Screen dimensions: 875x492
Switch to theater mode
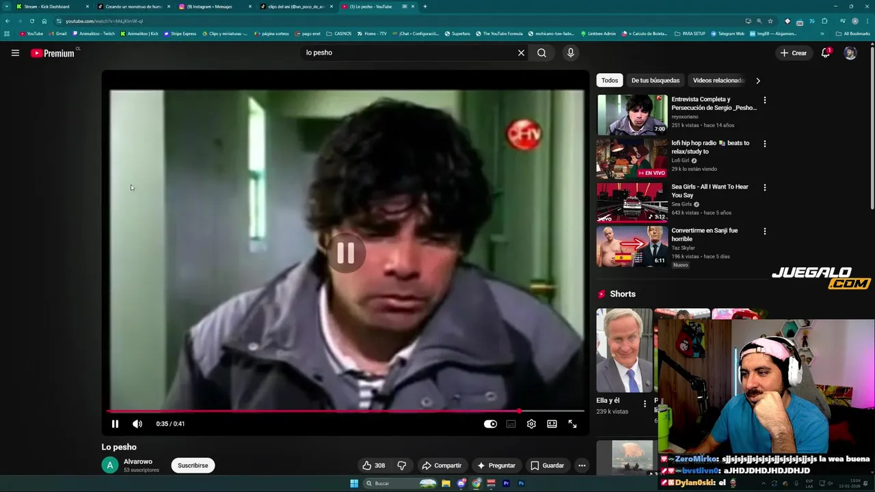pyautogui.click(x=552, y=424)
